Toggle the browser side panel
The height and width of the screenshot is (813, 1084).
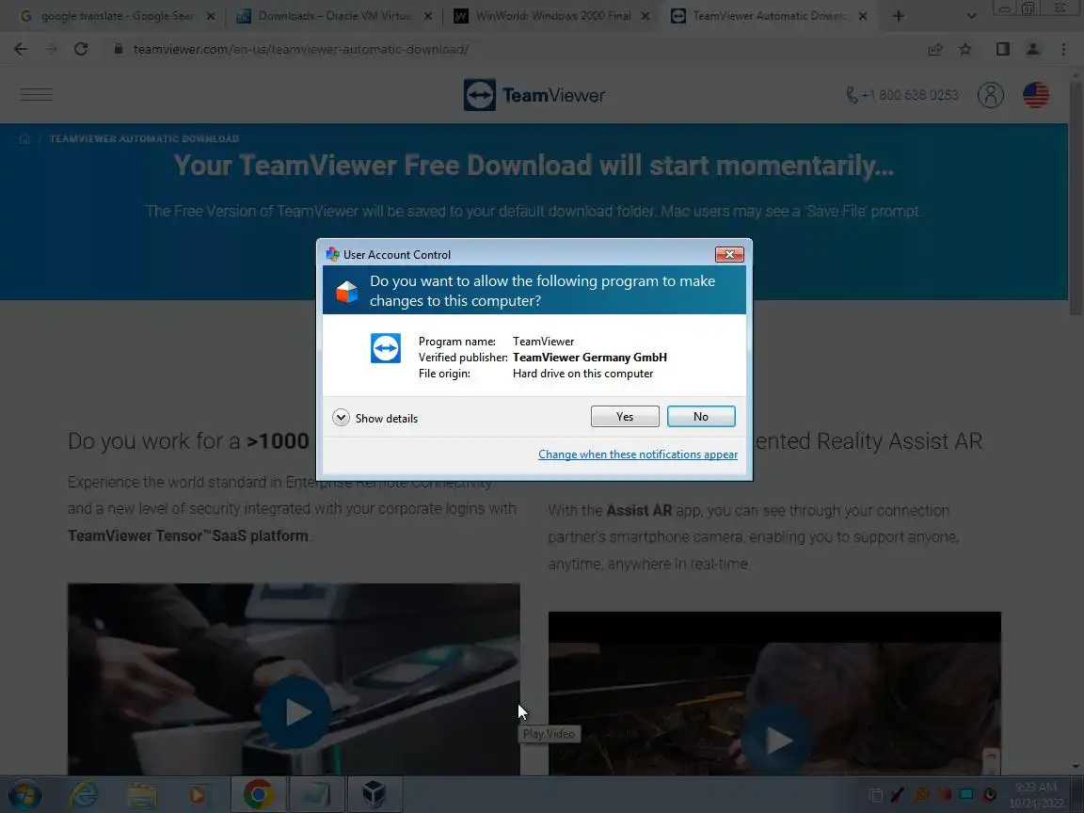(x=1002, y=49)
